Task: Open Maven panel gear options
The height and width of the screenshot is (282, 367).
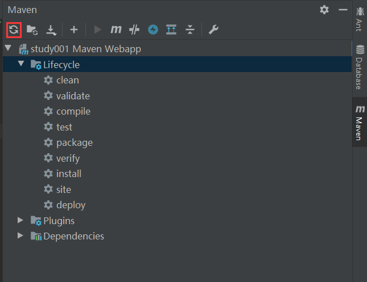Action: pos(324,10)
